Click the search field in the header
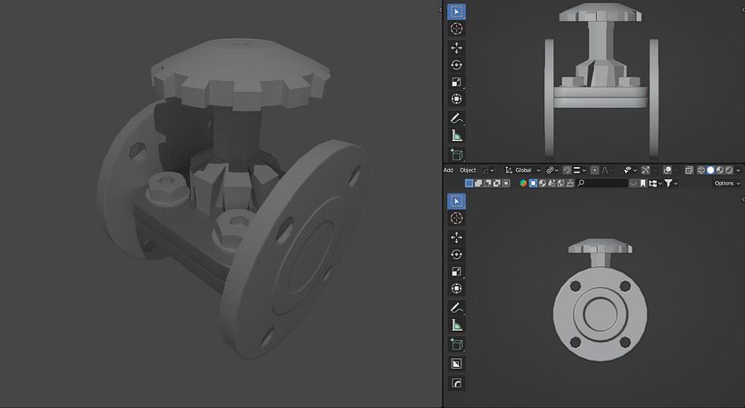Screen dimensions: 745x408 (x=602, y=184)
